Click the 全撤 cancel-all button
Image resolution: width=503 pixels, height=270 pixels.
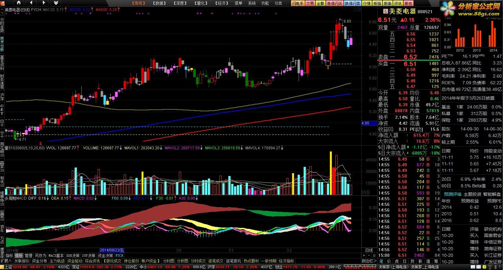pos(320,3)
